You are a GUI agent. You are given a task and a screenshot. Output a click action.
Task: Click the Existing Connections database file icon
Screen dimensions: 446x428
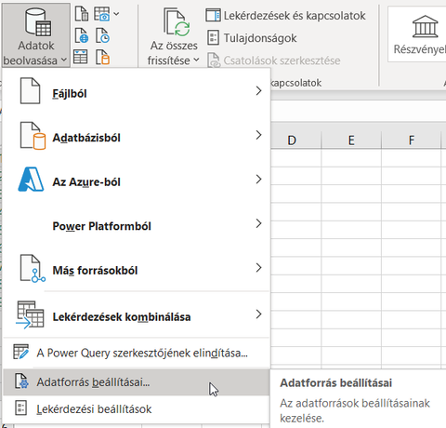click(x=102, y=57)
